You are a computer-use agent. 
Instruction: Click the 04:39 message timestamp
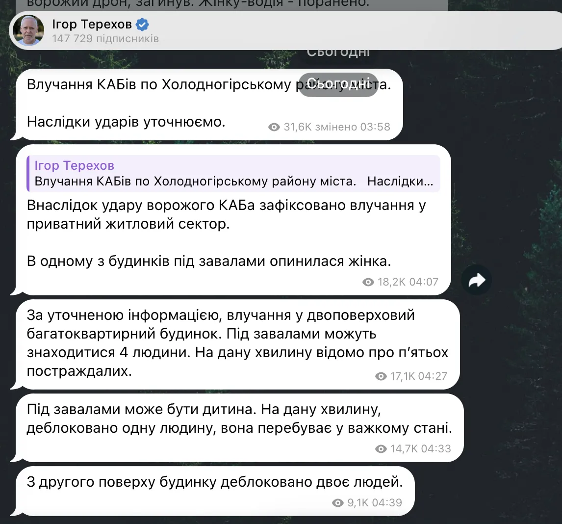click(x=387, y=503)
